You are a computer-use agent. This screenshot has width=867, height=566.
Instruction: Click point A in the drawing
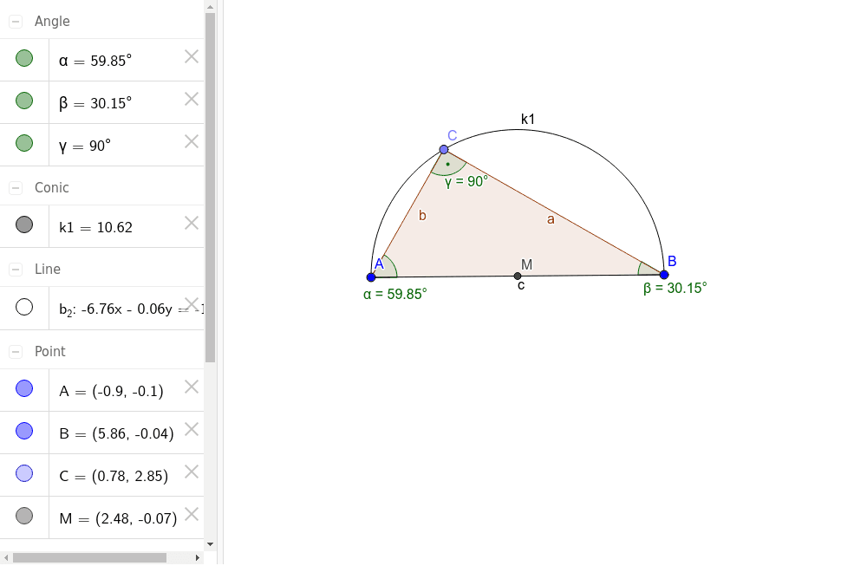point(371,276)
